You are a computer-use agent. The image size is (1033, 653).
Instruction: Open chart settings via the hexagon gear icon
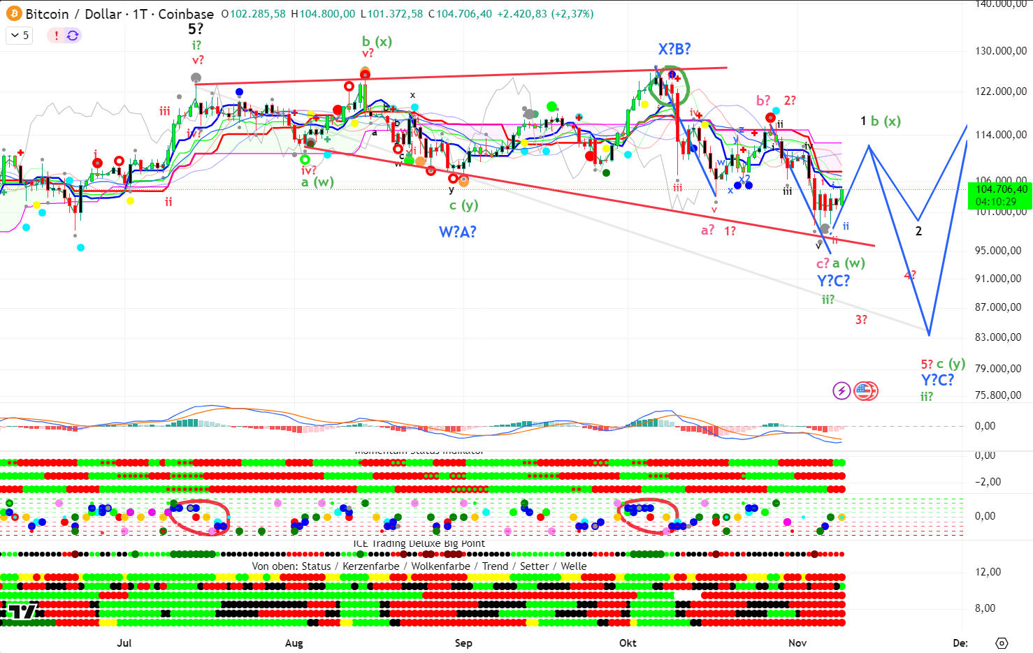(1002, 643)
